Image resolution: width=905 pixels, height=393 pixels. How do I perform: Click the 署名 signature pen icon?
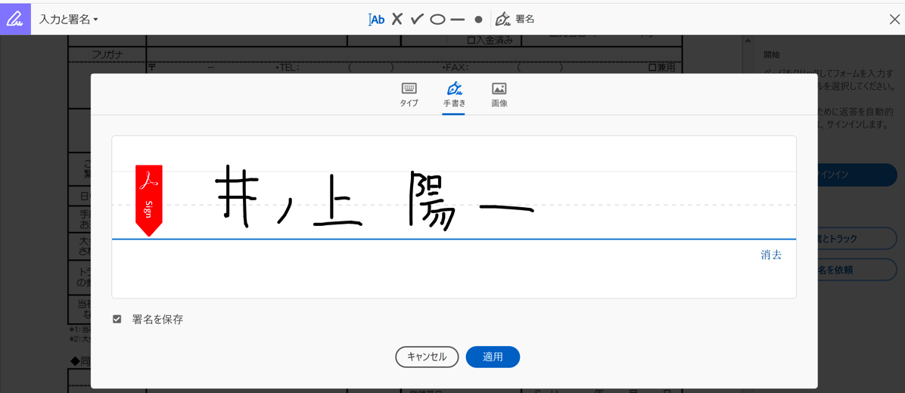(x=502, y=19)
